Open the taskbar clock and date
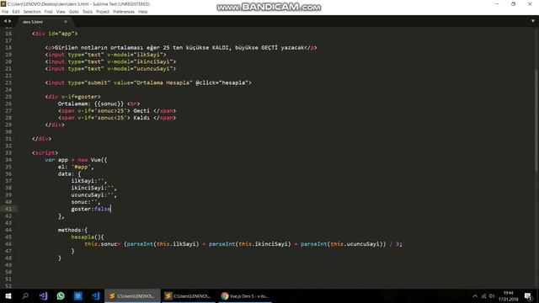 click(x=509, y=296)
